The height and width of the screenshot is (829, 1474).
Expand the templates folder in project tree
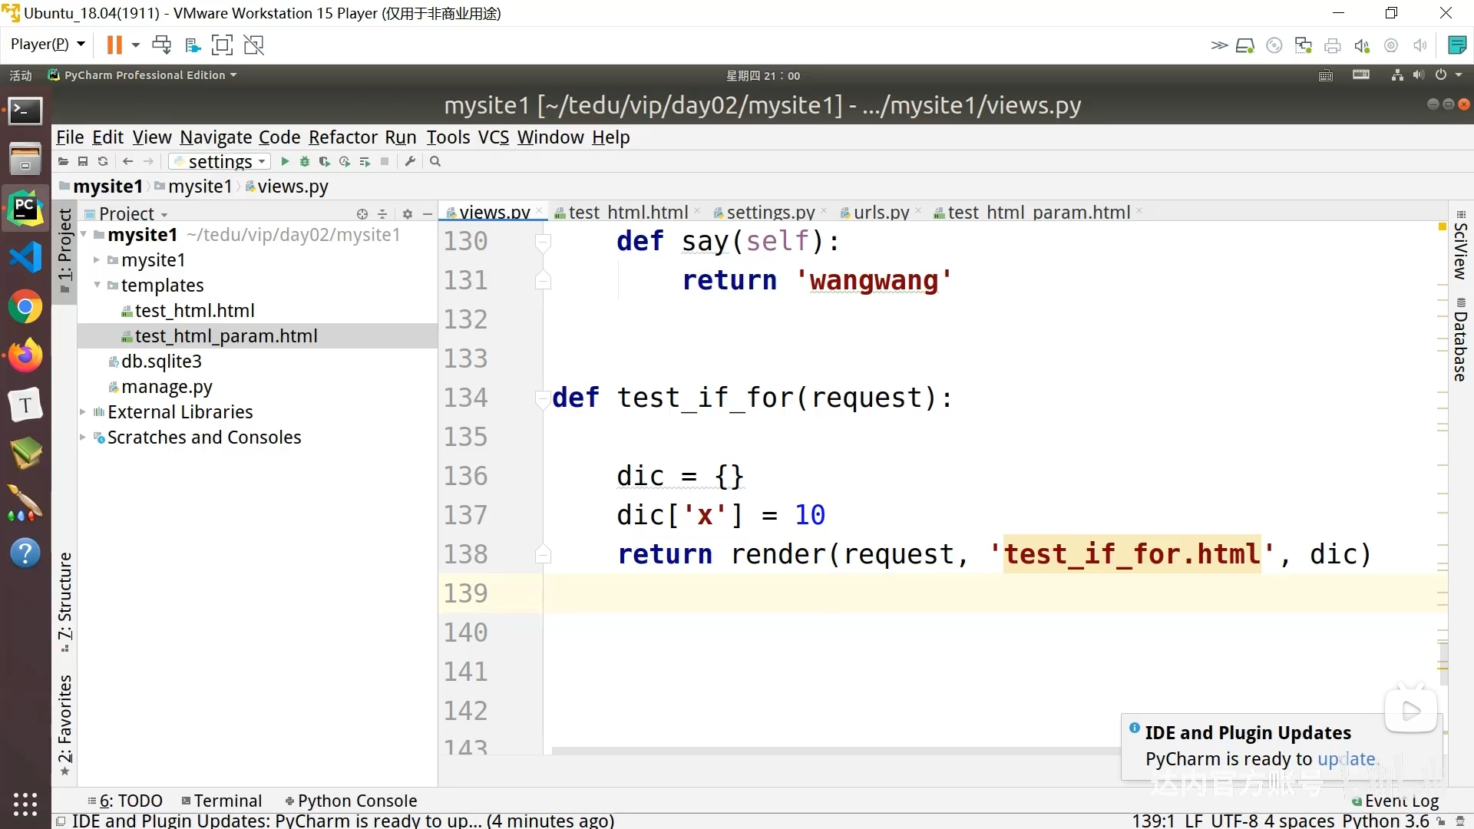click(x=98, y=286)
